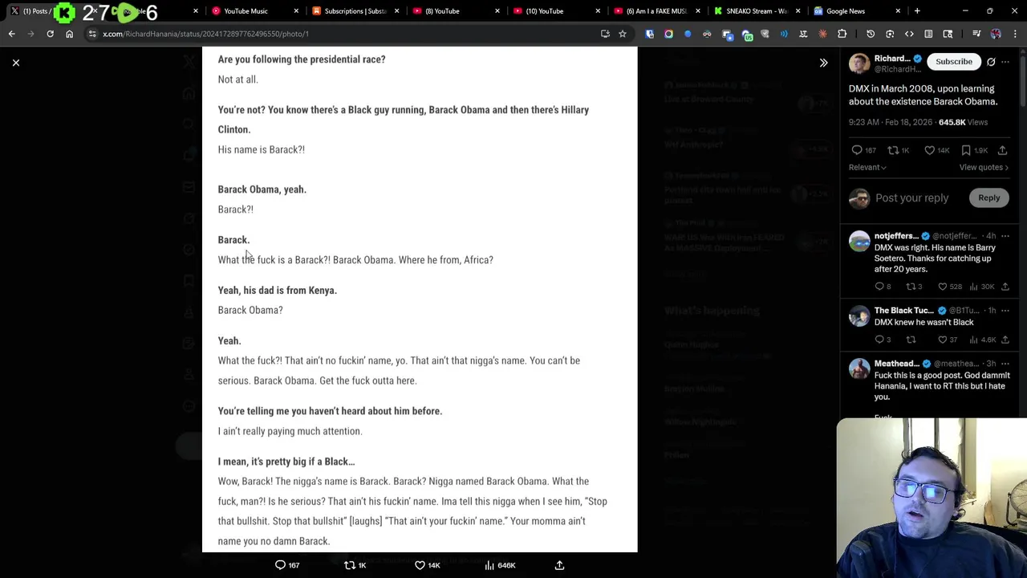Click the notjeffers avatar
Screen dimensions: 1027x578
point(859,242)
